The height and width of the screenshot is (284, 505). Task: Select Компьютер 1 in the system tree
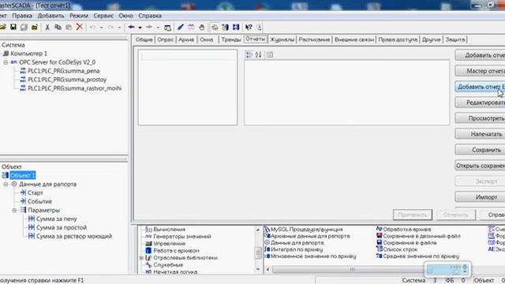click(x=28, y=54)
